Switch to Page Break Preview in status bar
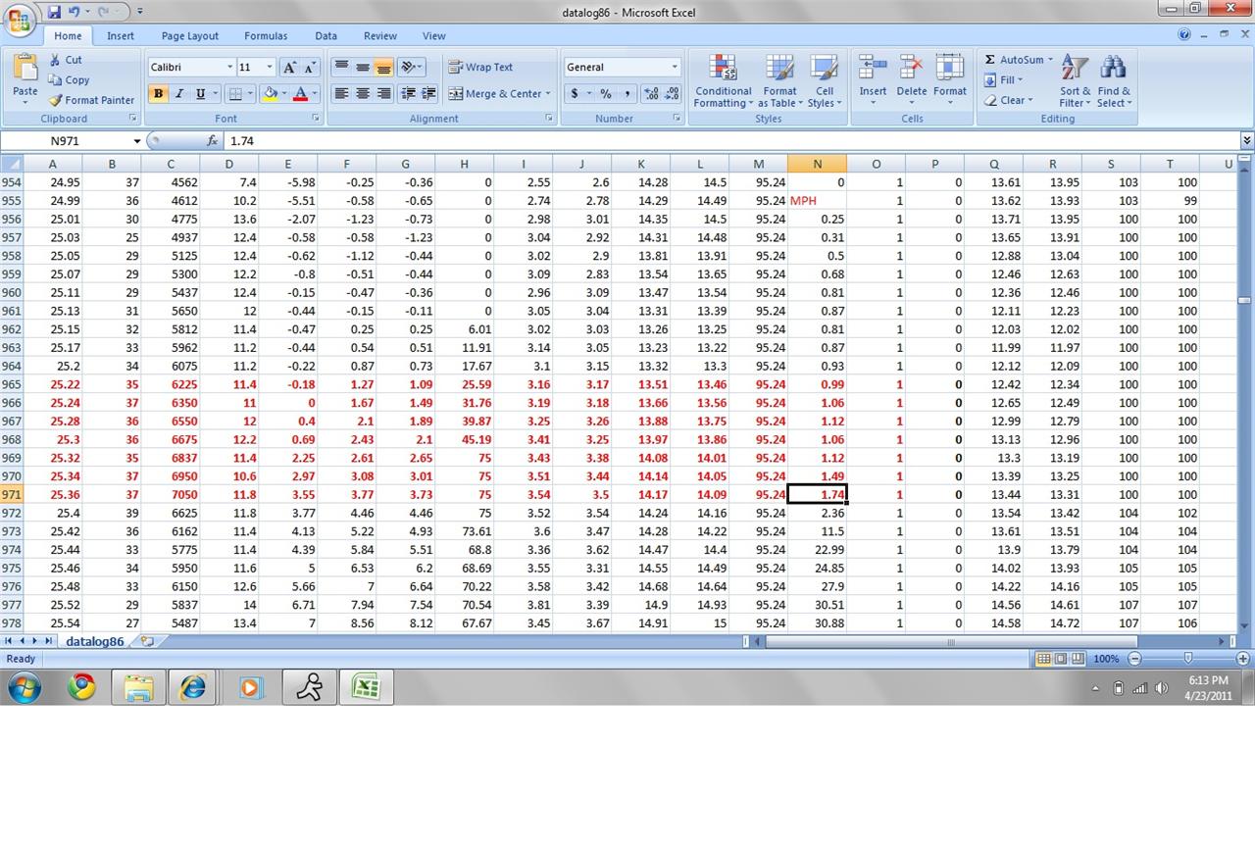Screen dimensions: 1255x845 point(1078,659)
